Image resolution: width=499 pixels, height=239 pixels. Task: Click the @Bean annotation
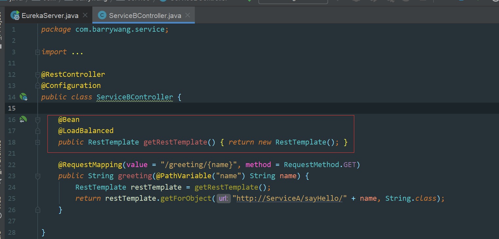tap(69, 119)
